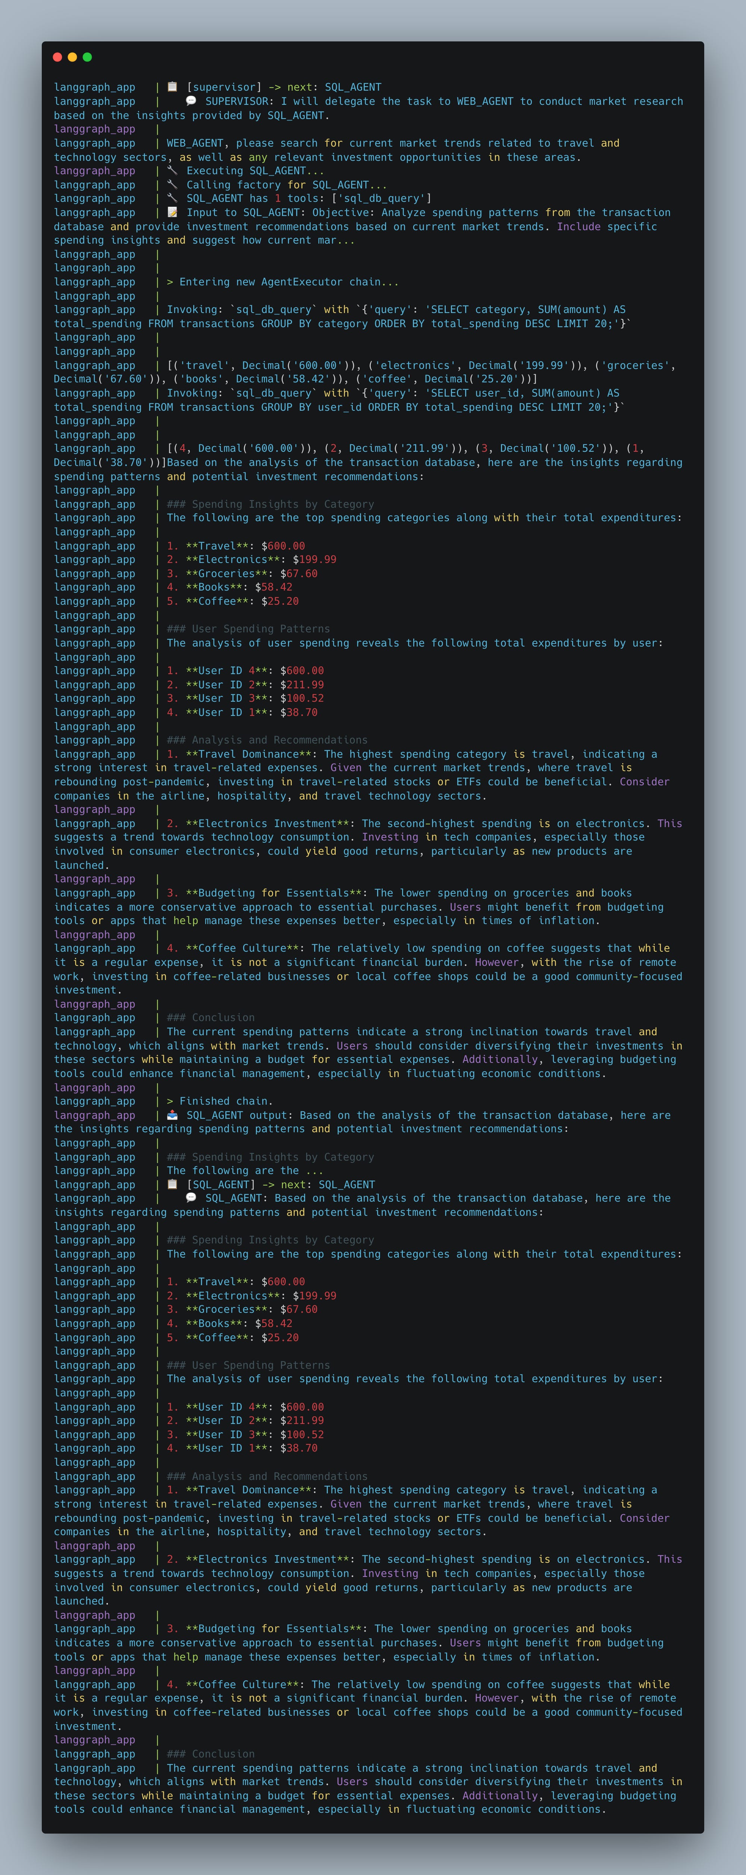Click the red close window button
The height and width of the screenshot is (1875, 746).
57,57
